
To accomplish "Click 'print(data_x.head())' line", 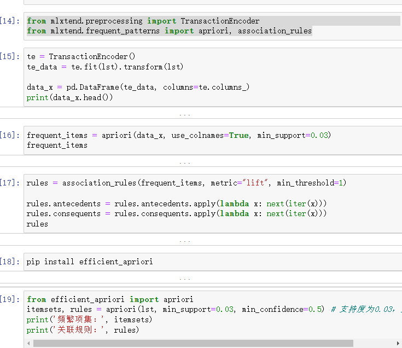I will (70, 98).
